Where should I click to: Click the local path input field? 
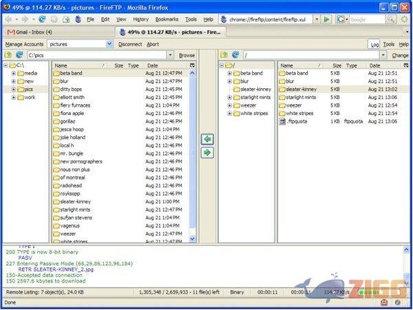click(97, 55)
